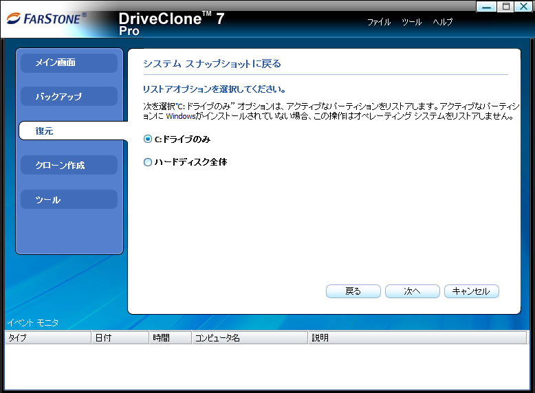Click the コンピュータ名 column header
The width and height of the screenshot is (535, 393).
(250, 338)
